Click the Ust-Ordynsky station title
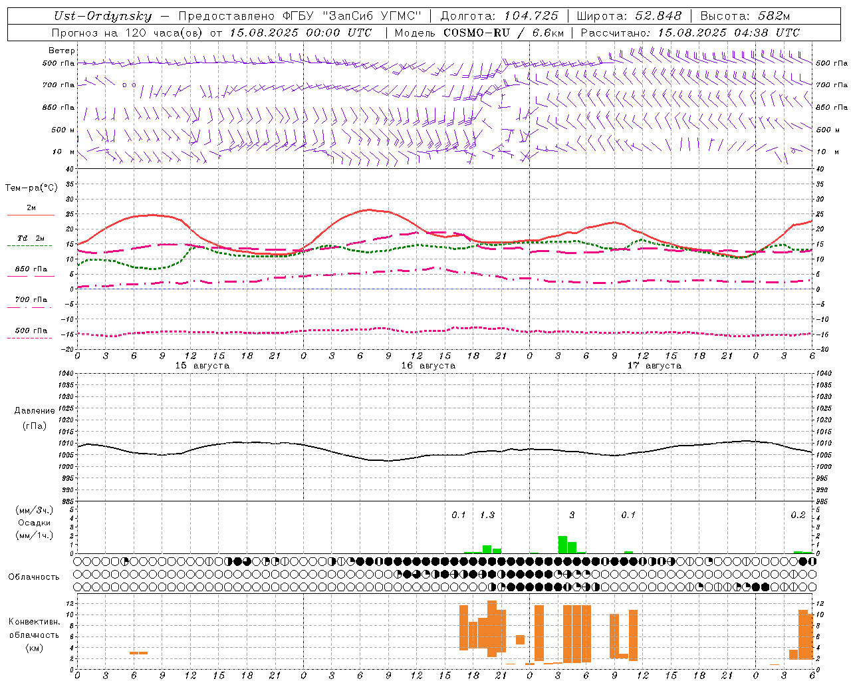This screenshot has width=851, height=681. 102,16
